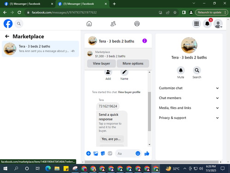This screenshot has width=230, height=173.
Task: Show hidden system tray icons
Action: click(x=185, y=168)
